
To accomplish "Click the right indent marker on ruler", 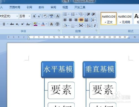I will click(129, 38).
